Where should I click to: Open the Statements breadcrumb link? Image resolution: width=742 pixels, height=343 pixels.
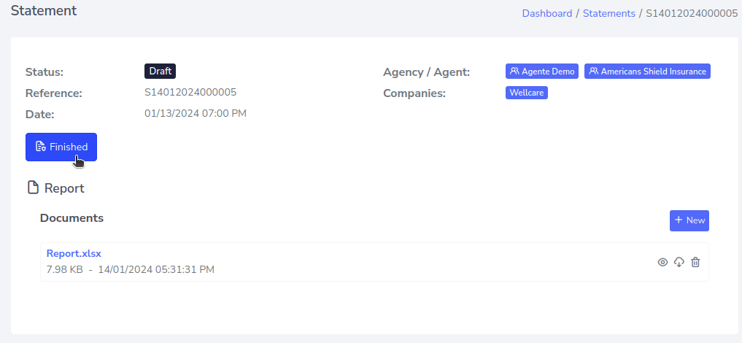(609, 13)
